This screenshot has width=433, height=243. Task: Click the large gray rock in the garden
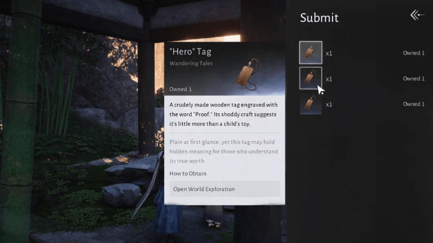click(x=122, y=195)
